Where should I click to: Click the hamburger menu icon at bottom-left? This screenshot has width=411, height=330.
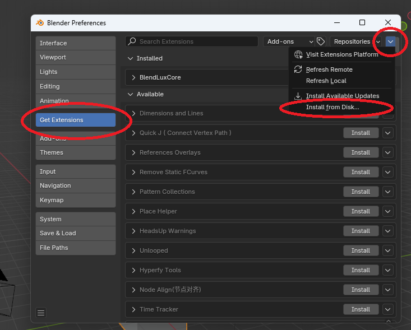click(41, 313)
